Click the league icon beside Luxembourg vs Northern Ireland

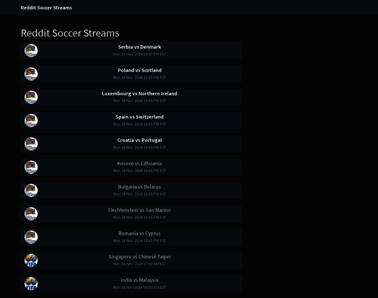[31, 97]
